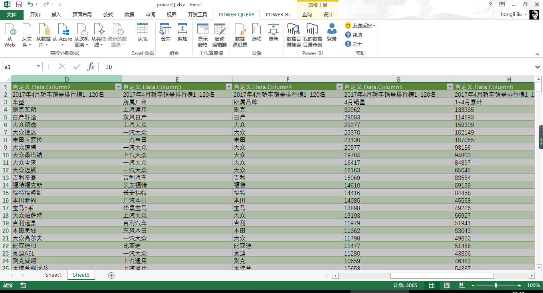The height and width of the screenshot is (293, 543).
Task: Click the From Table (从表) icon
Action: [143, 33]
